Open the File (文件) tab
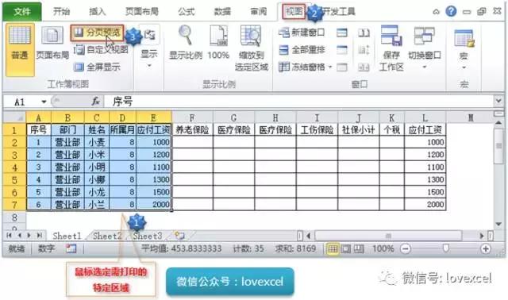The width and height of the screenshot is (508, 300). coord(22,12)
